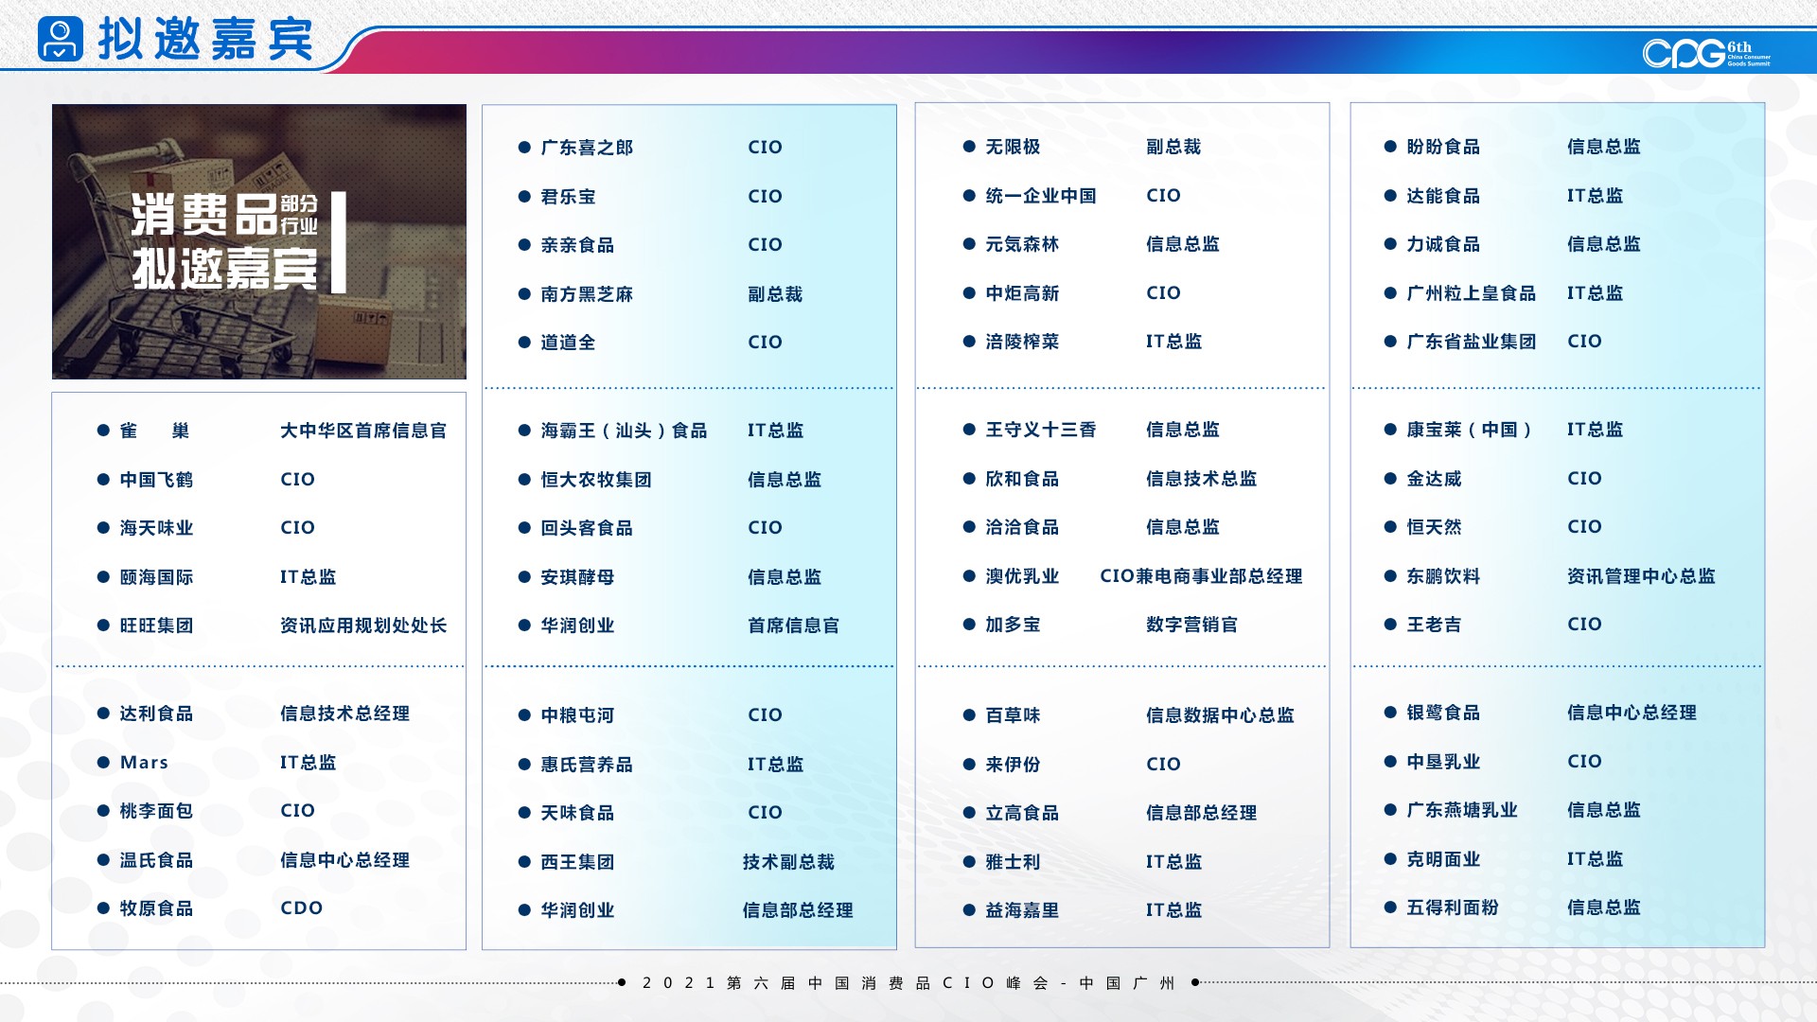
Task: Select the 中国飞鹤 company name
Action: point(156,480)
